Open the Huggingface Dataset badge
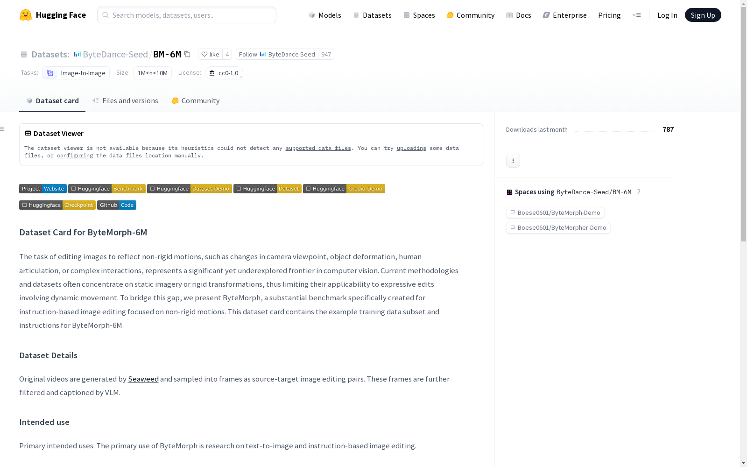 pyautogui.click(x=268, y=189)
